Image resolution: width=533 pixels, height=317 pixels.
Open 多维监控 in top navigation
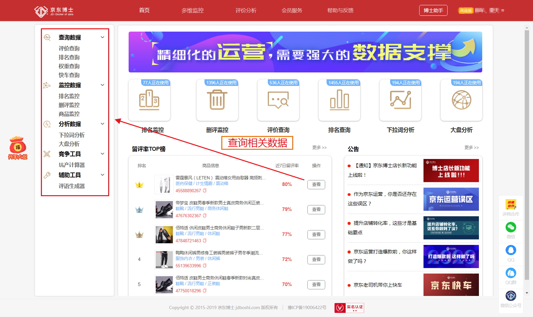(193, 11)
